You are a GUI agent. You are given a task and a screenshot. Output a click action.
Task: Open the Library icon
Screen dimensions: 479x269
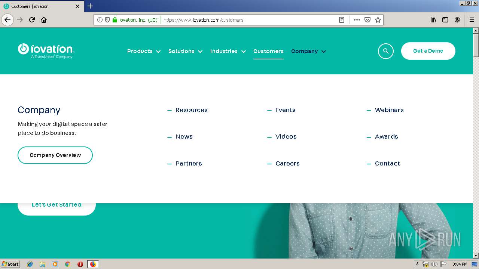coord(433,20)
